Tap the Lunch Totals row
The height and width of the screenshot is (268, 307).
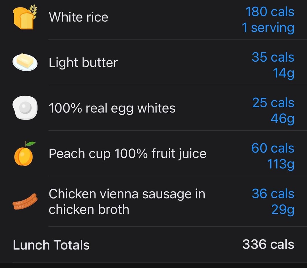tap(153, 245)
